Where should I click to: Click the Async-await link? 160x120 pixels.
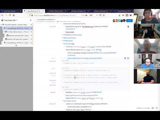[x=70, y=32]
